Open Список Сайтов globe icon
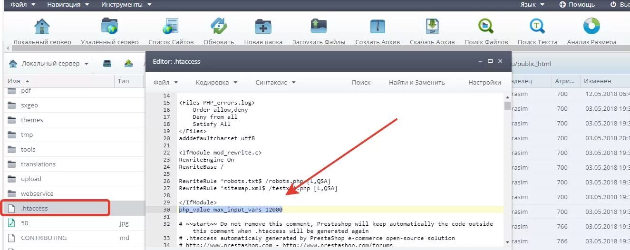Viewport: 630px width, 250px height. click(x=171, y=26)
